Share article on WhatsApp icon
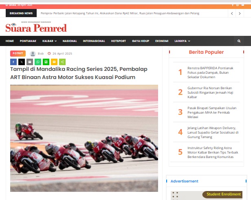Screen dimensions: 251x200 tap(38, 62)
